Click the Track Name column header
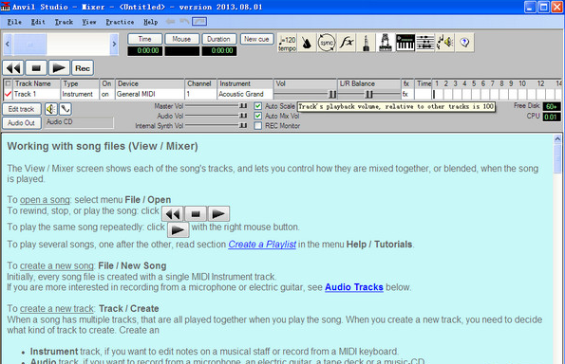The image size is (565, 364). click(x=36, y=83)
